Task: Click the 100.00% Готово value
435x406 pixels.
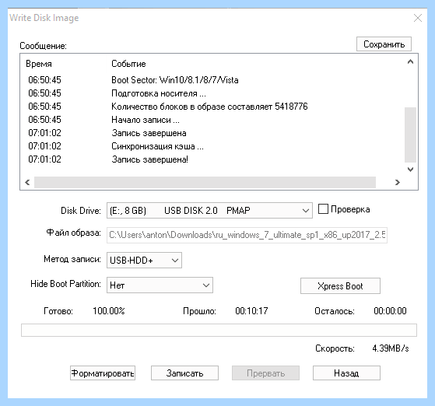Action: tap(109, 311)
